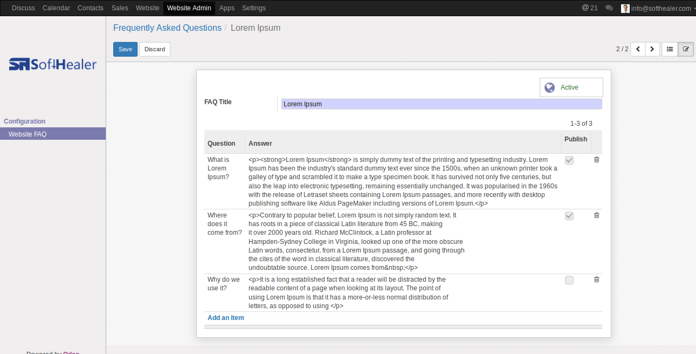696x354 pixels.
Task: Click answer starting '<p><strong>Lorem Ipsum</strong>'
Action: pyautogui.click(x=403, y=182)
